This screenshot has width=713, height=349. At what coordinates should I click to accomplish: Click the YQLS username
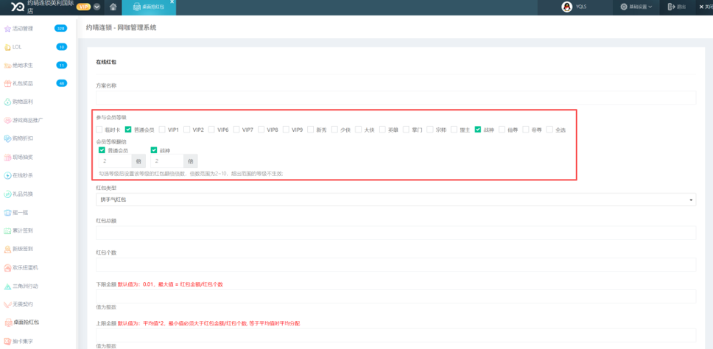[x=580, y=7]
